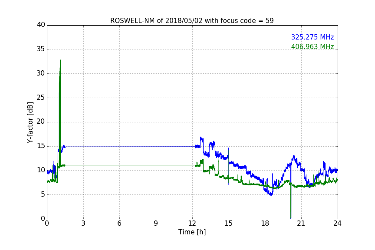375x250 pixels.
Task: Click x-axis tick label 3
Action: (83, 224)
